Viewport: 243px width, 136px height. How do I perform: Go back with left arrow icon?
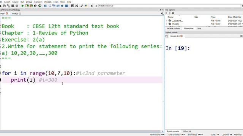(x=92, y=6)
